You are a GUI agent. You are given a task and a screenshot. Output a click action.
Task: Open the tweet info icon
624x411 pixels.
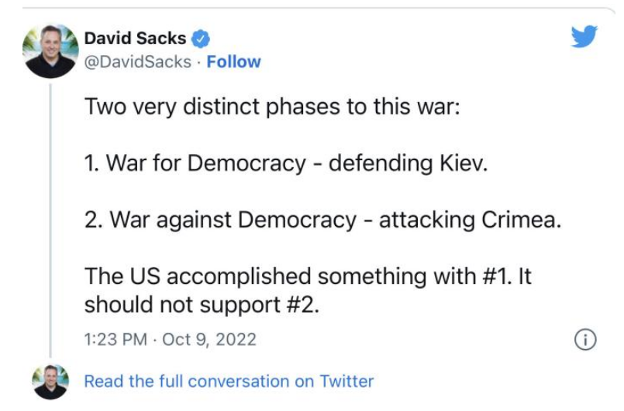click(585, 340)
